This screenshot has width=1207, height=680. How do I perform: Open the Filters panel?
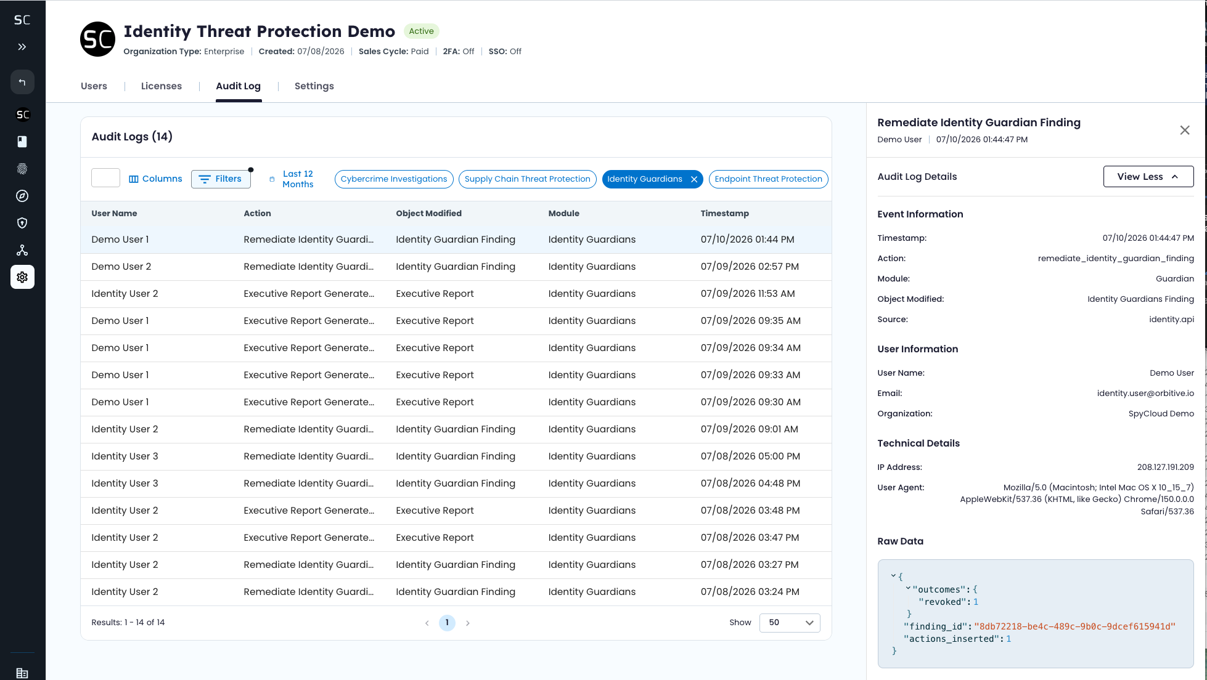(221, 179)
